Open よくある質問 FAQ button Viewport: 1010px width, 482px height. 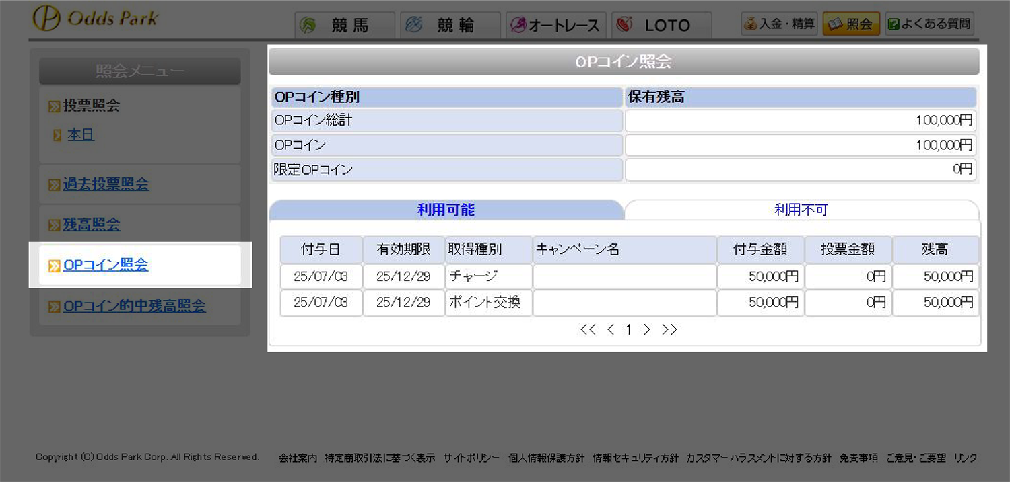pyautogui.click(x=930, y=24)
